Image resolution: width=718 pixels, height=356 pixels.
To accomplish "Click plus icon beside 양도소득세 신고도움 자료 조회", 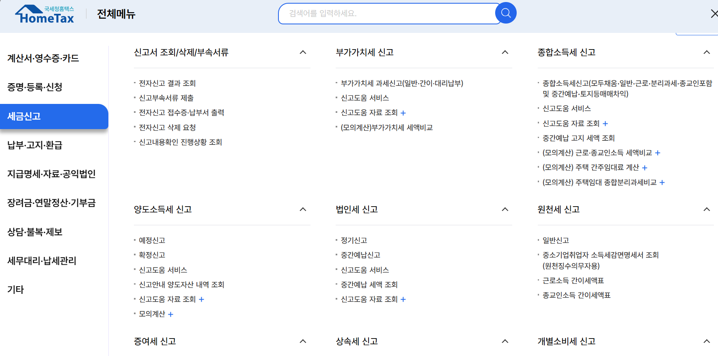I will click(x=201, y=299).
